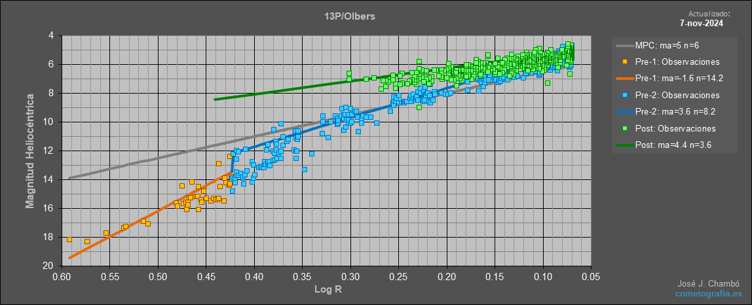Click x-axis label 0.25
This screenshot has width=752, height=305.
(398, 277)
